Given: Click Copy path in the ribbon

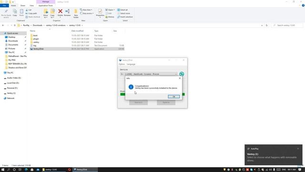Looking at the screenshot, I should coord(31,13).
